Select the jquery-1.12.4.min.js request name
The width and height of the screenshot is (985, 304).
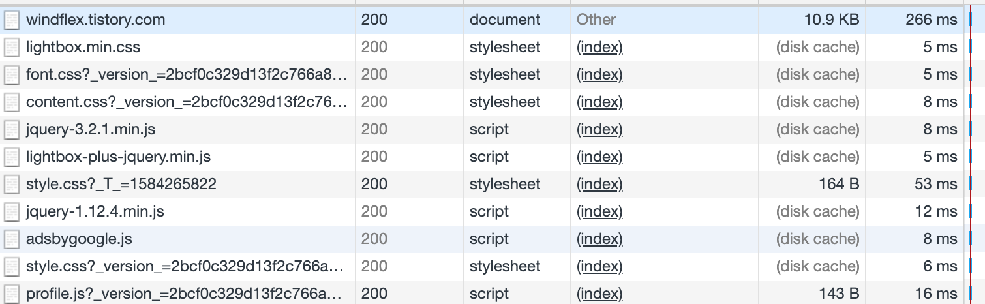click(x=95, y=212)
